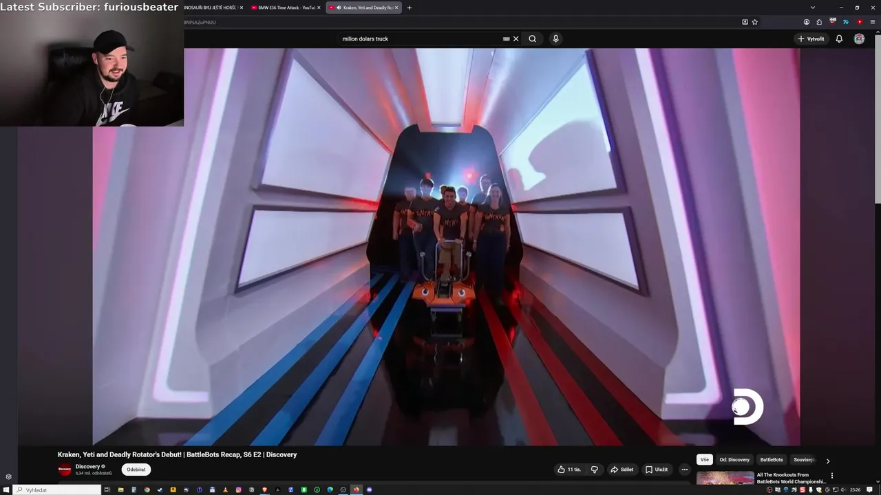Open the YouTube account avatar menu
Viewport: 881px width, 495px height.
(x=859, y=38)
